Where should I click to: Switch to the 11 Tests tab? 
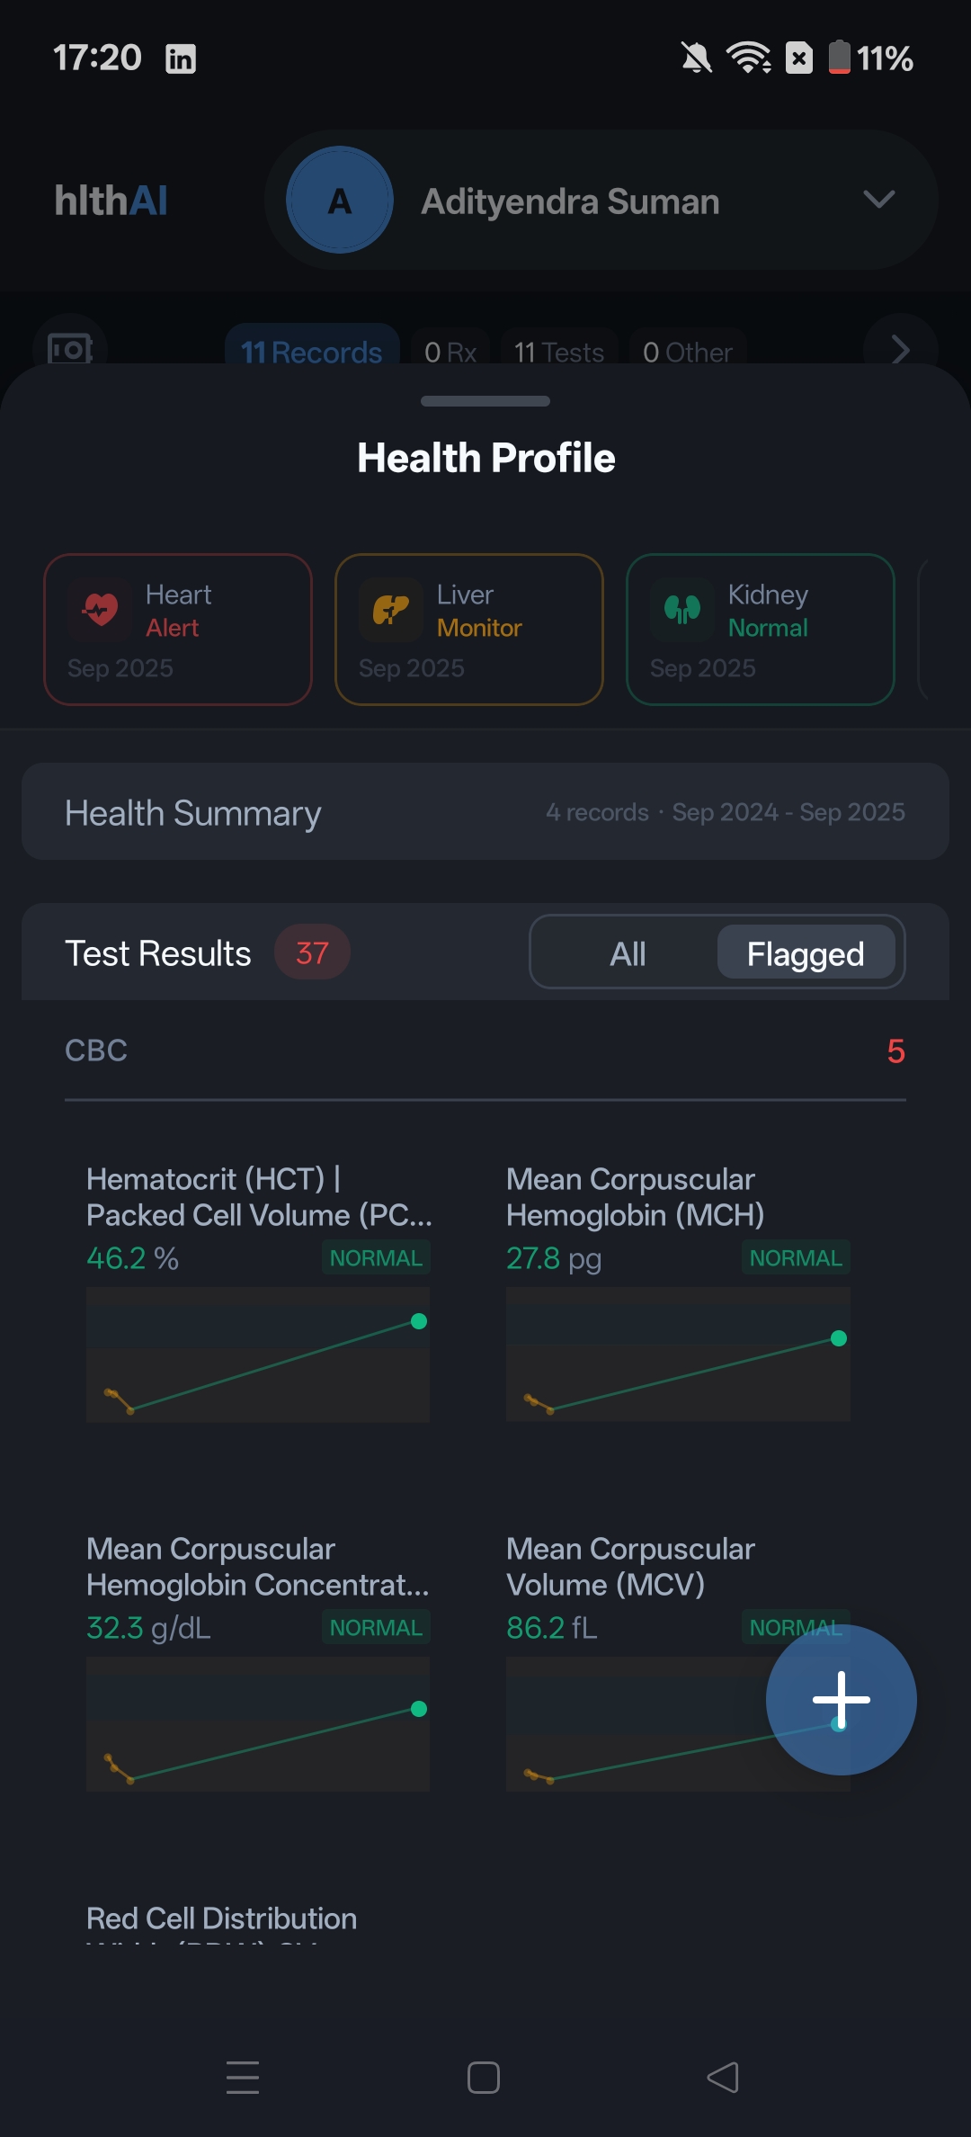tap(557, 352)
